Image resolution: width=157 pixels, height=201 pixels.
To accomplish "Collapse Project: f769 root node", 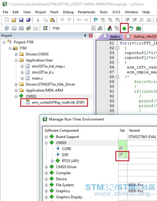I will [4, 42].
